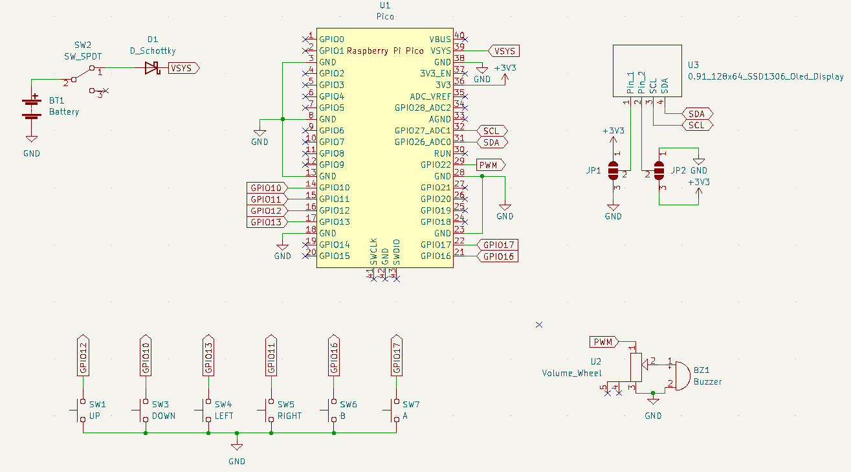Select the PWM label on Pico pin 29
851x472 pixels.
491,165
